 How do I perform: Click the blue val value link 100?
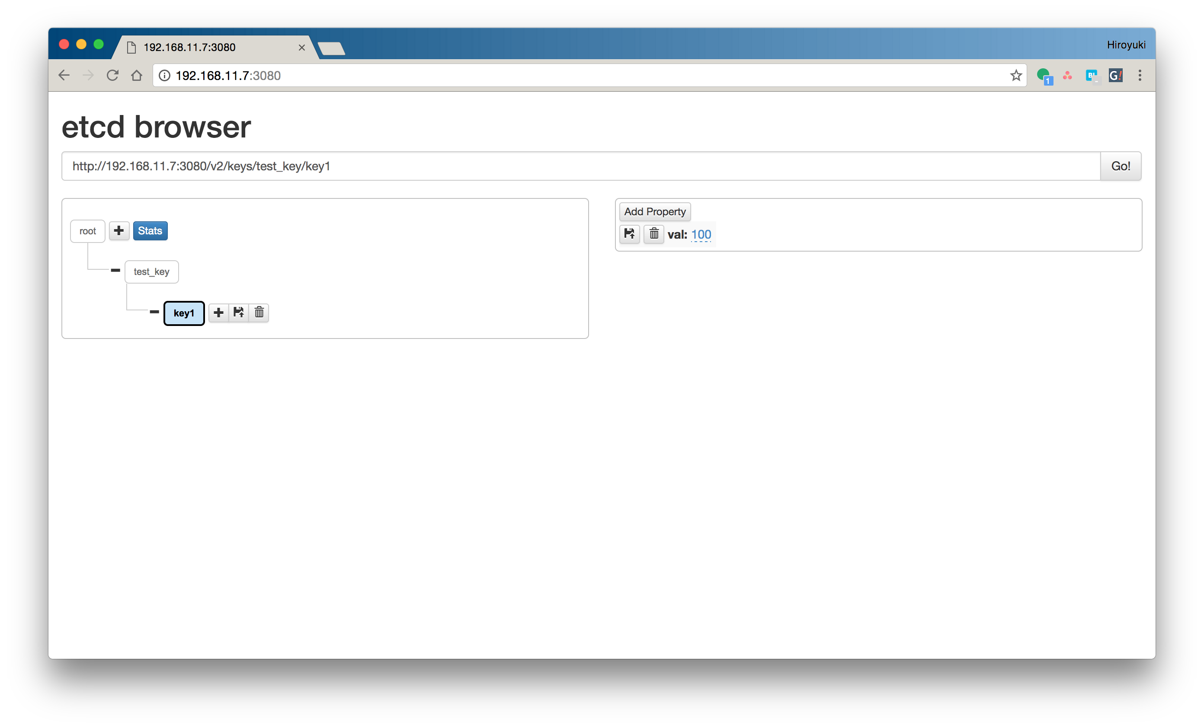[x=701, y=235]
